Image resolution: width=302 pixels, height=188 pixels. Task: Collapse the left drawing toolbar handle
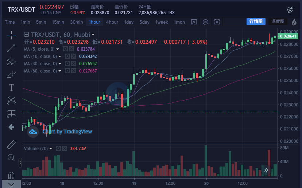pos(20,163)
